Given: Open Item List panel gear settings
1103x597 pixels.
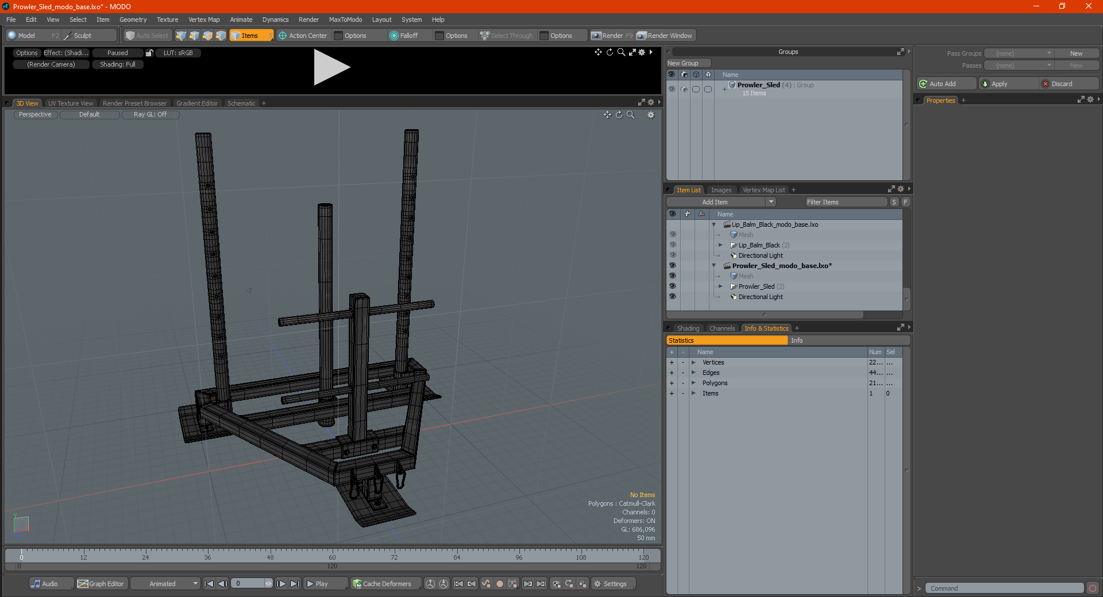Looking at the screenshot, I should click(x=900, y=189).
